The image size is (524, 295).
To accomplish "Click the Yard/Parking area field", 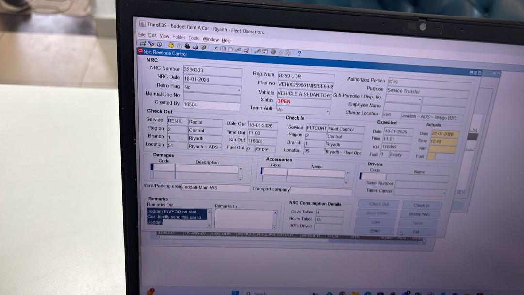I will (x=215, y=187).
